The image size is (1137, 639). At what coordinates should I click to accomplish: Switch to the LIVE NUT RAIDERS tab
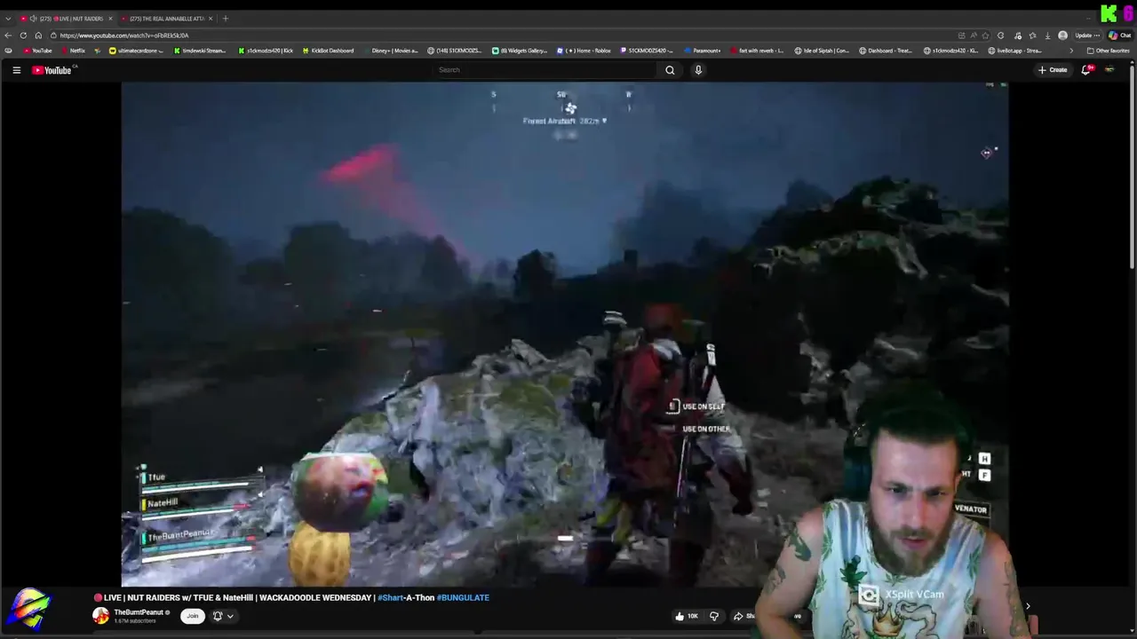pyautogui.click(x=67, y=19)
